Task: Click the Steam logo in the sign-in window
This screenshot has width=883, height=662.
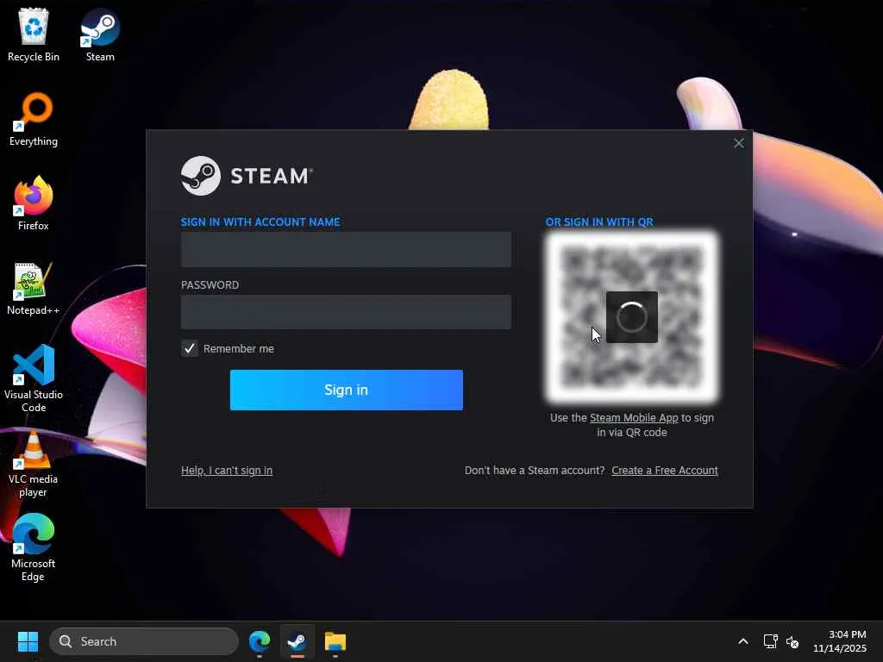Action: 247,176
